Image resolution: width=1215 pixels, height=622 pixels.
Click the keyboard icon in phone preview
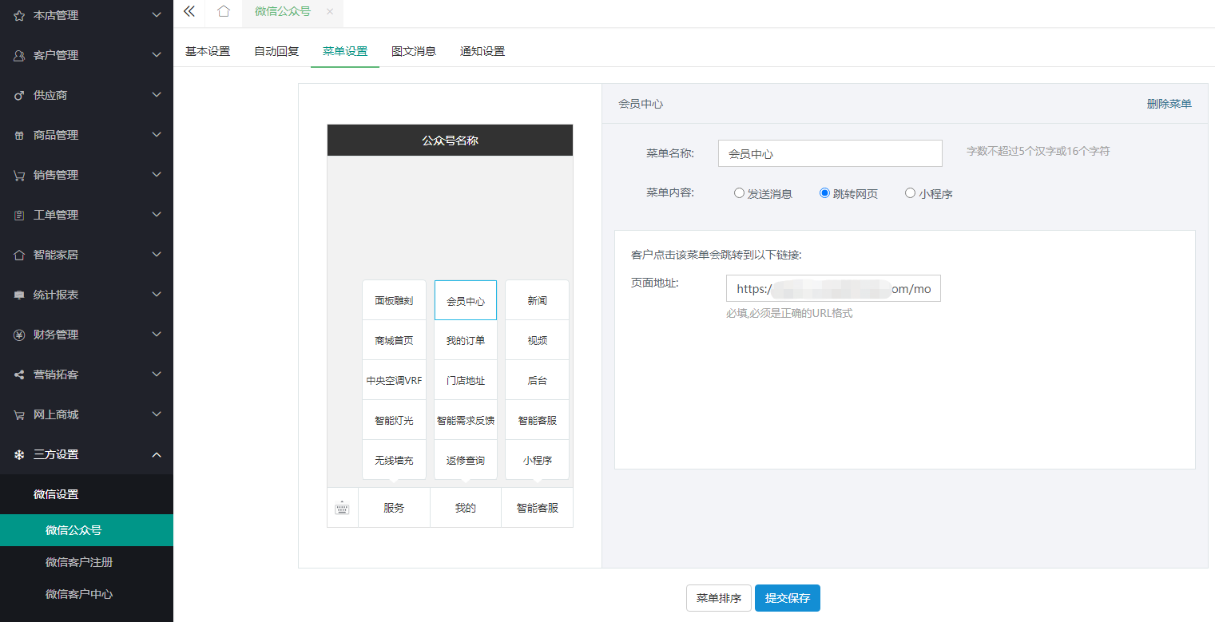pos(342,508)
